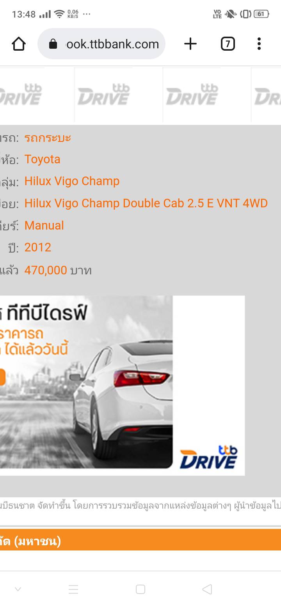Open a new tab with plus icon

(190, 44)
